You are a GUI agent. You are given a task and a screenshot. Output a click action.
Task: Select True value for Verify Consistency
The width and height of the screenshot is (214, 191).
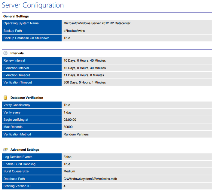(67, 105)
